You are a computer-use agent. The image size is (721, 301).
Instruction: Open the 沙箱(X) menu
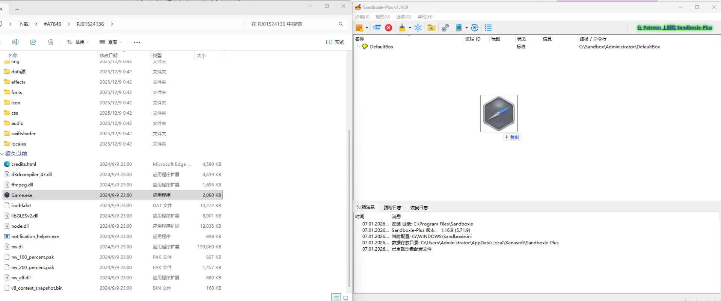[362, 17]
